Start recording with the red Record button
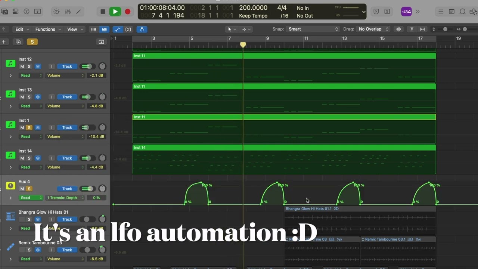Screen dimensions: 478x269 128,12
